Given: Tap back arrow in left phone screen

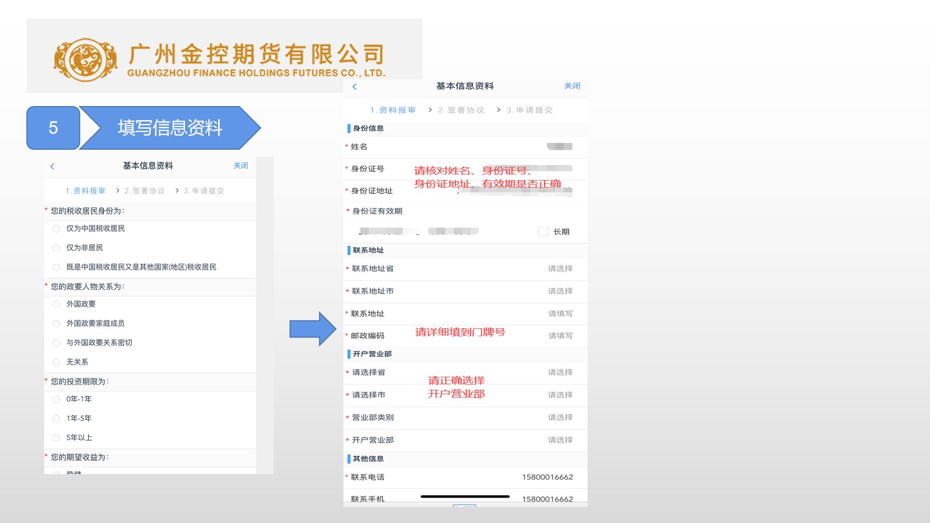Looking at the screenshot, I should click(x=52, y=166).
